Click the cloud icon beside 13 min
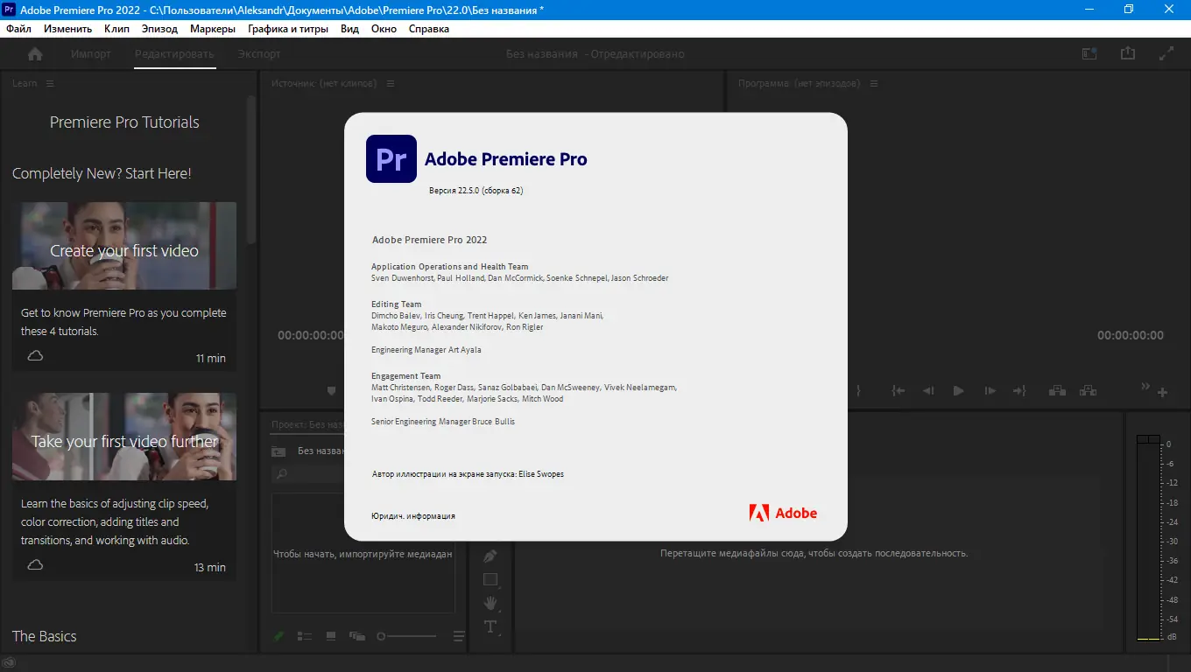Screen dimensions: 1191x672 tap(36, 565)
